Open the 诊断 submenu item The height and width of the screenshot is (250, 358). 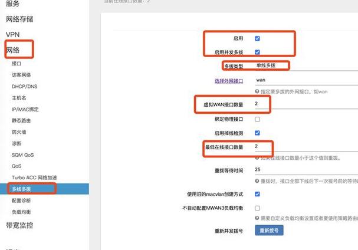17,143
